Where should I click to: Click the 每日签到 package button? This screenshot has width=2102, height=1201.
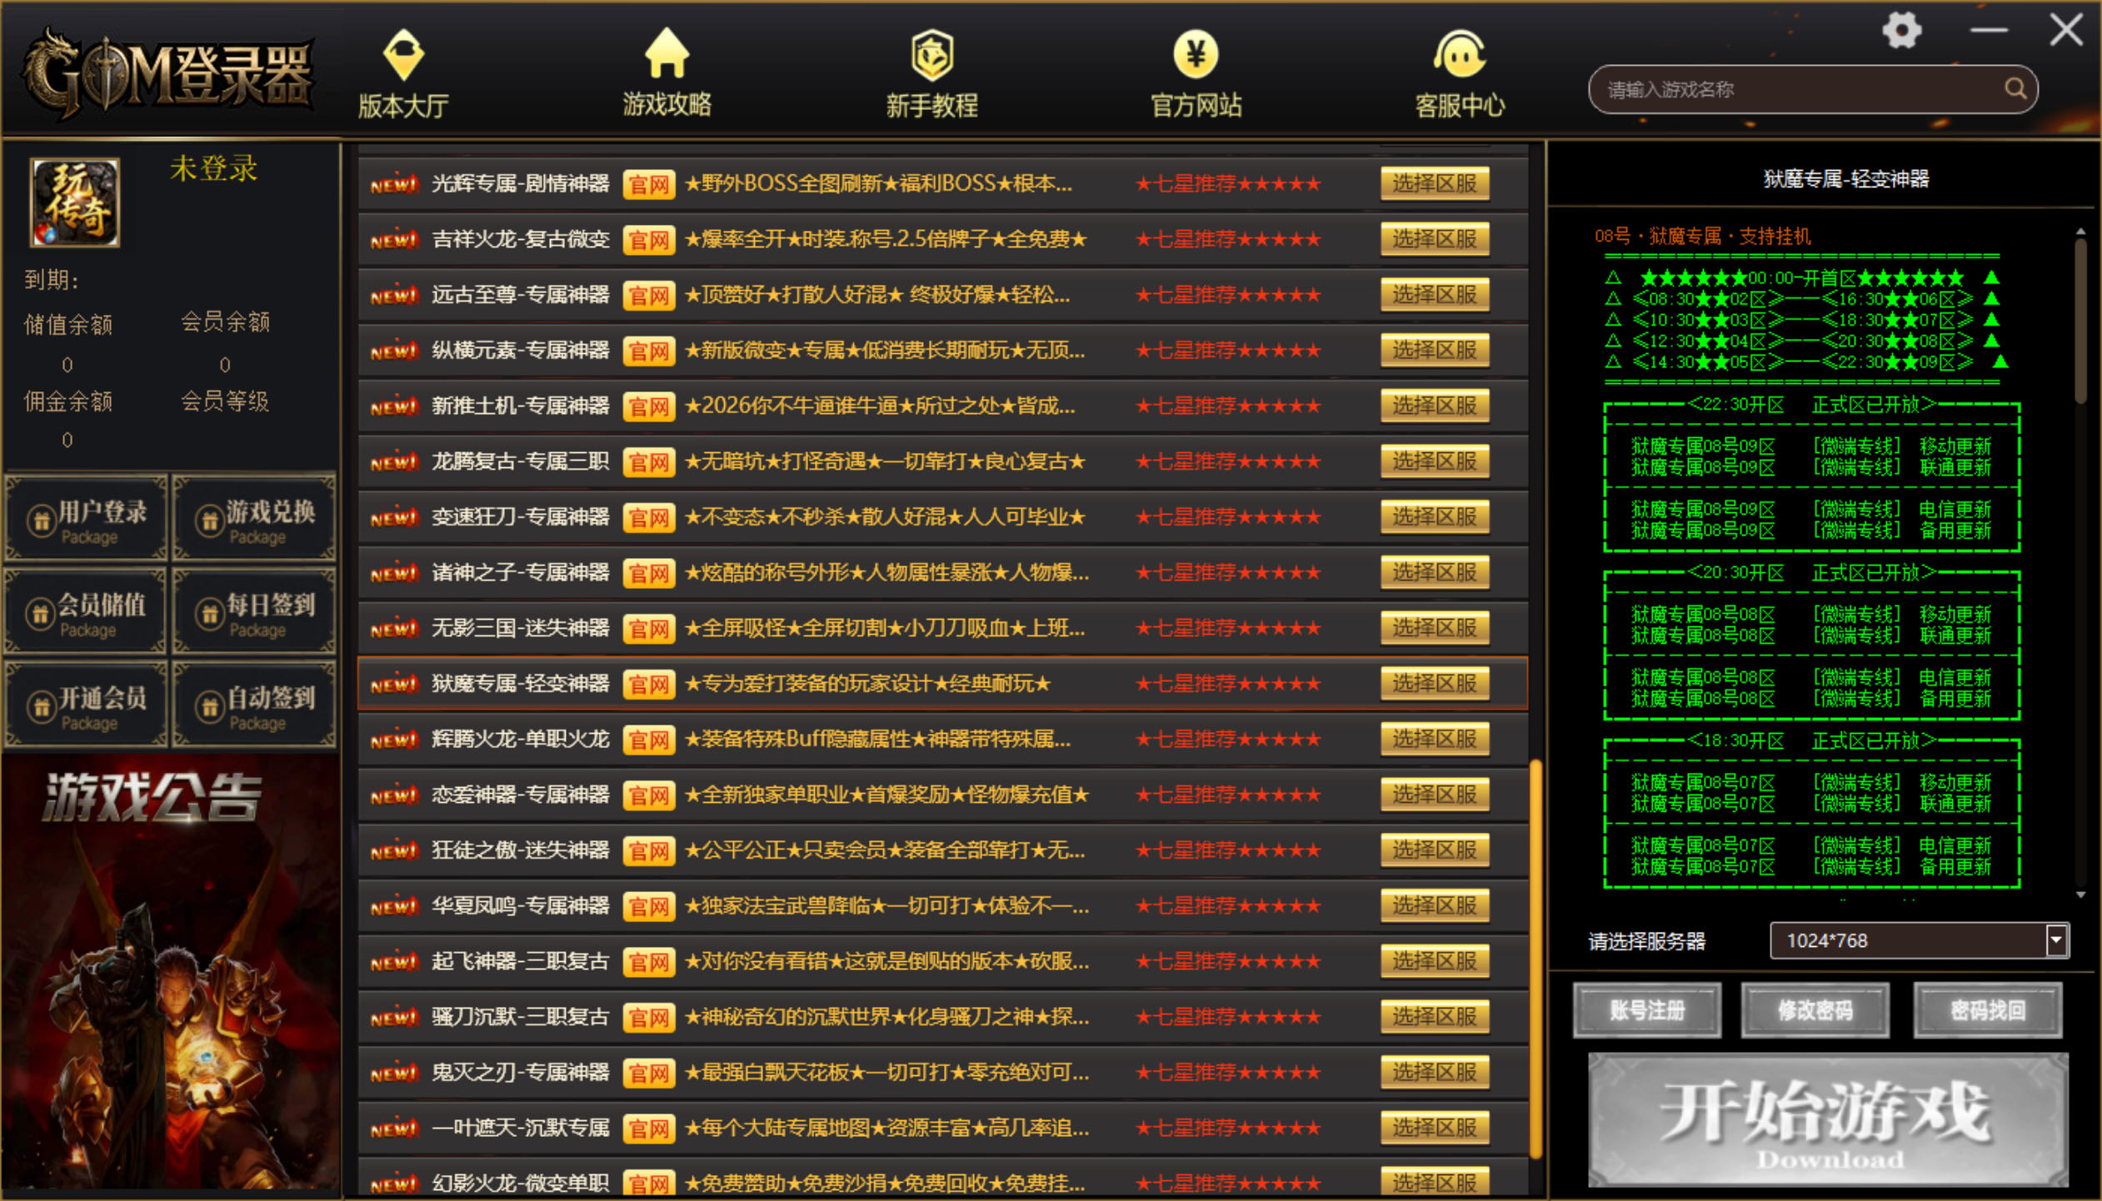click(x=255, y=612)
